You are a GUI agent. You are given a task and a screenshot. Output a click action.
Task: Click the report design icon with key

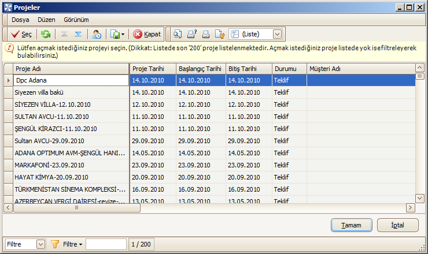click(220, 34)
